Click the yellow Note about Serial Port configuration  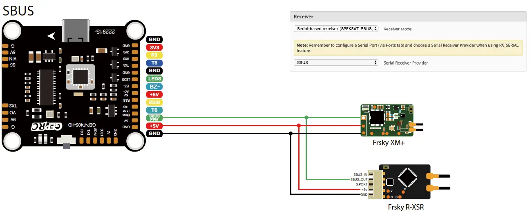408,48
